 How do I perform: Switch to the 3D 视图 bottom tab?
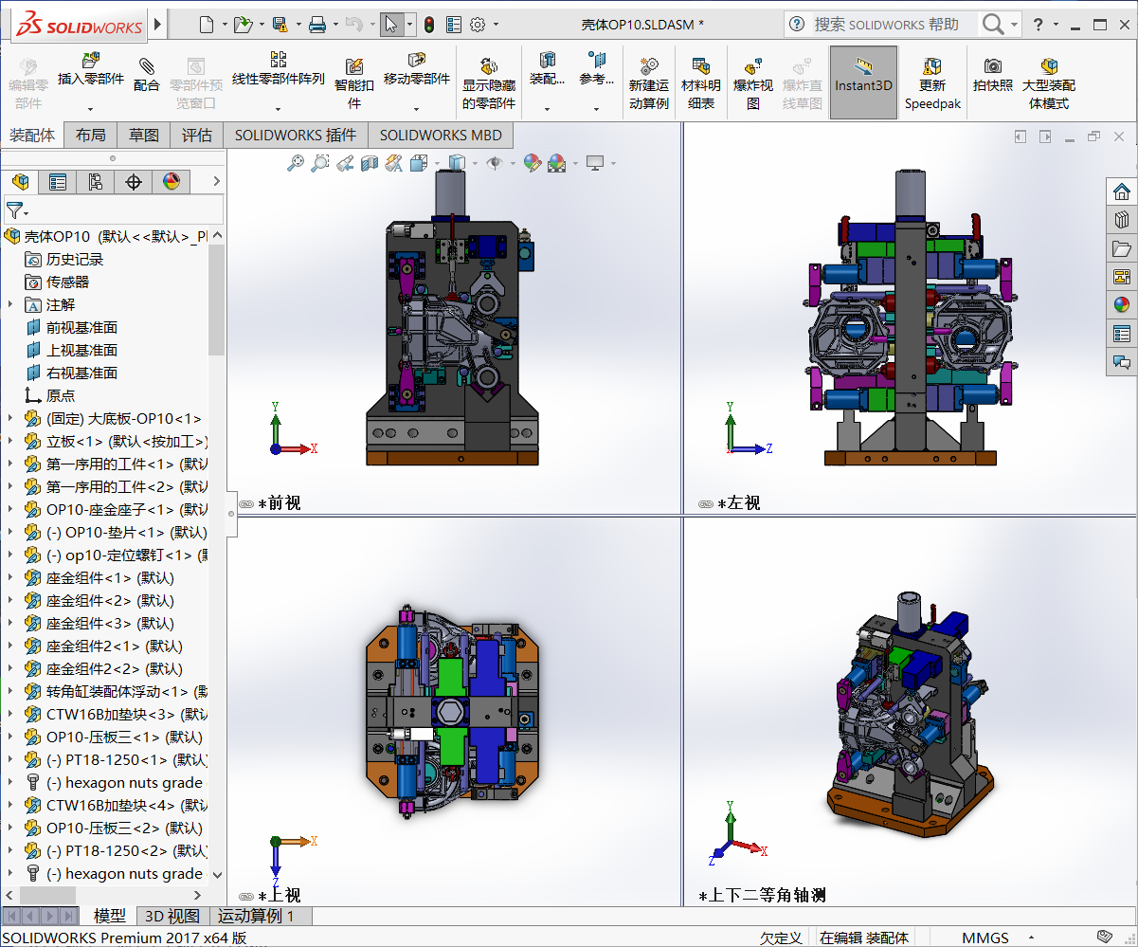pos(172,916)
